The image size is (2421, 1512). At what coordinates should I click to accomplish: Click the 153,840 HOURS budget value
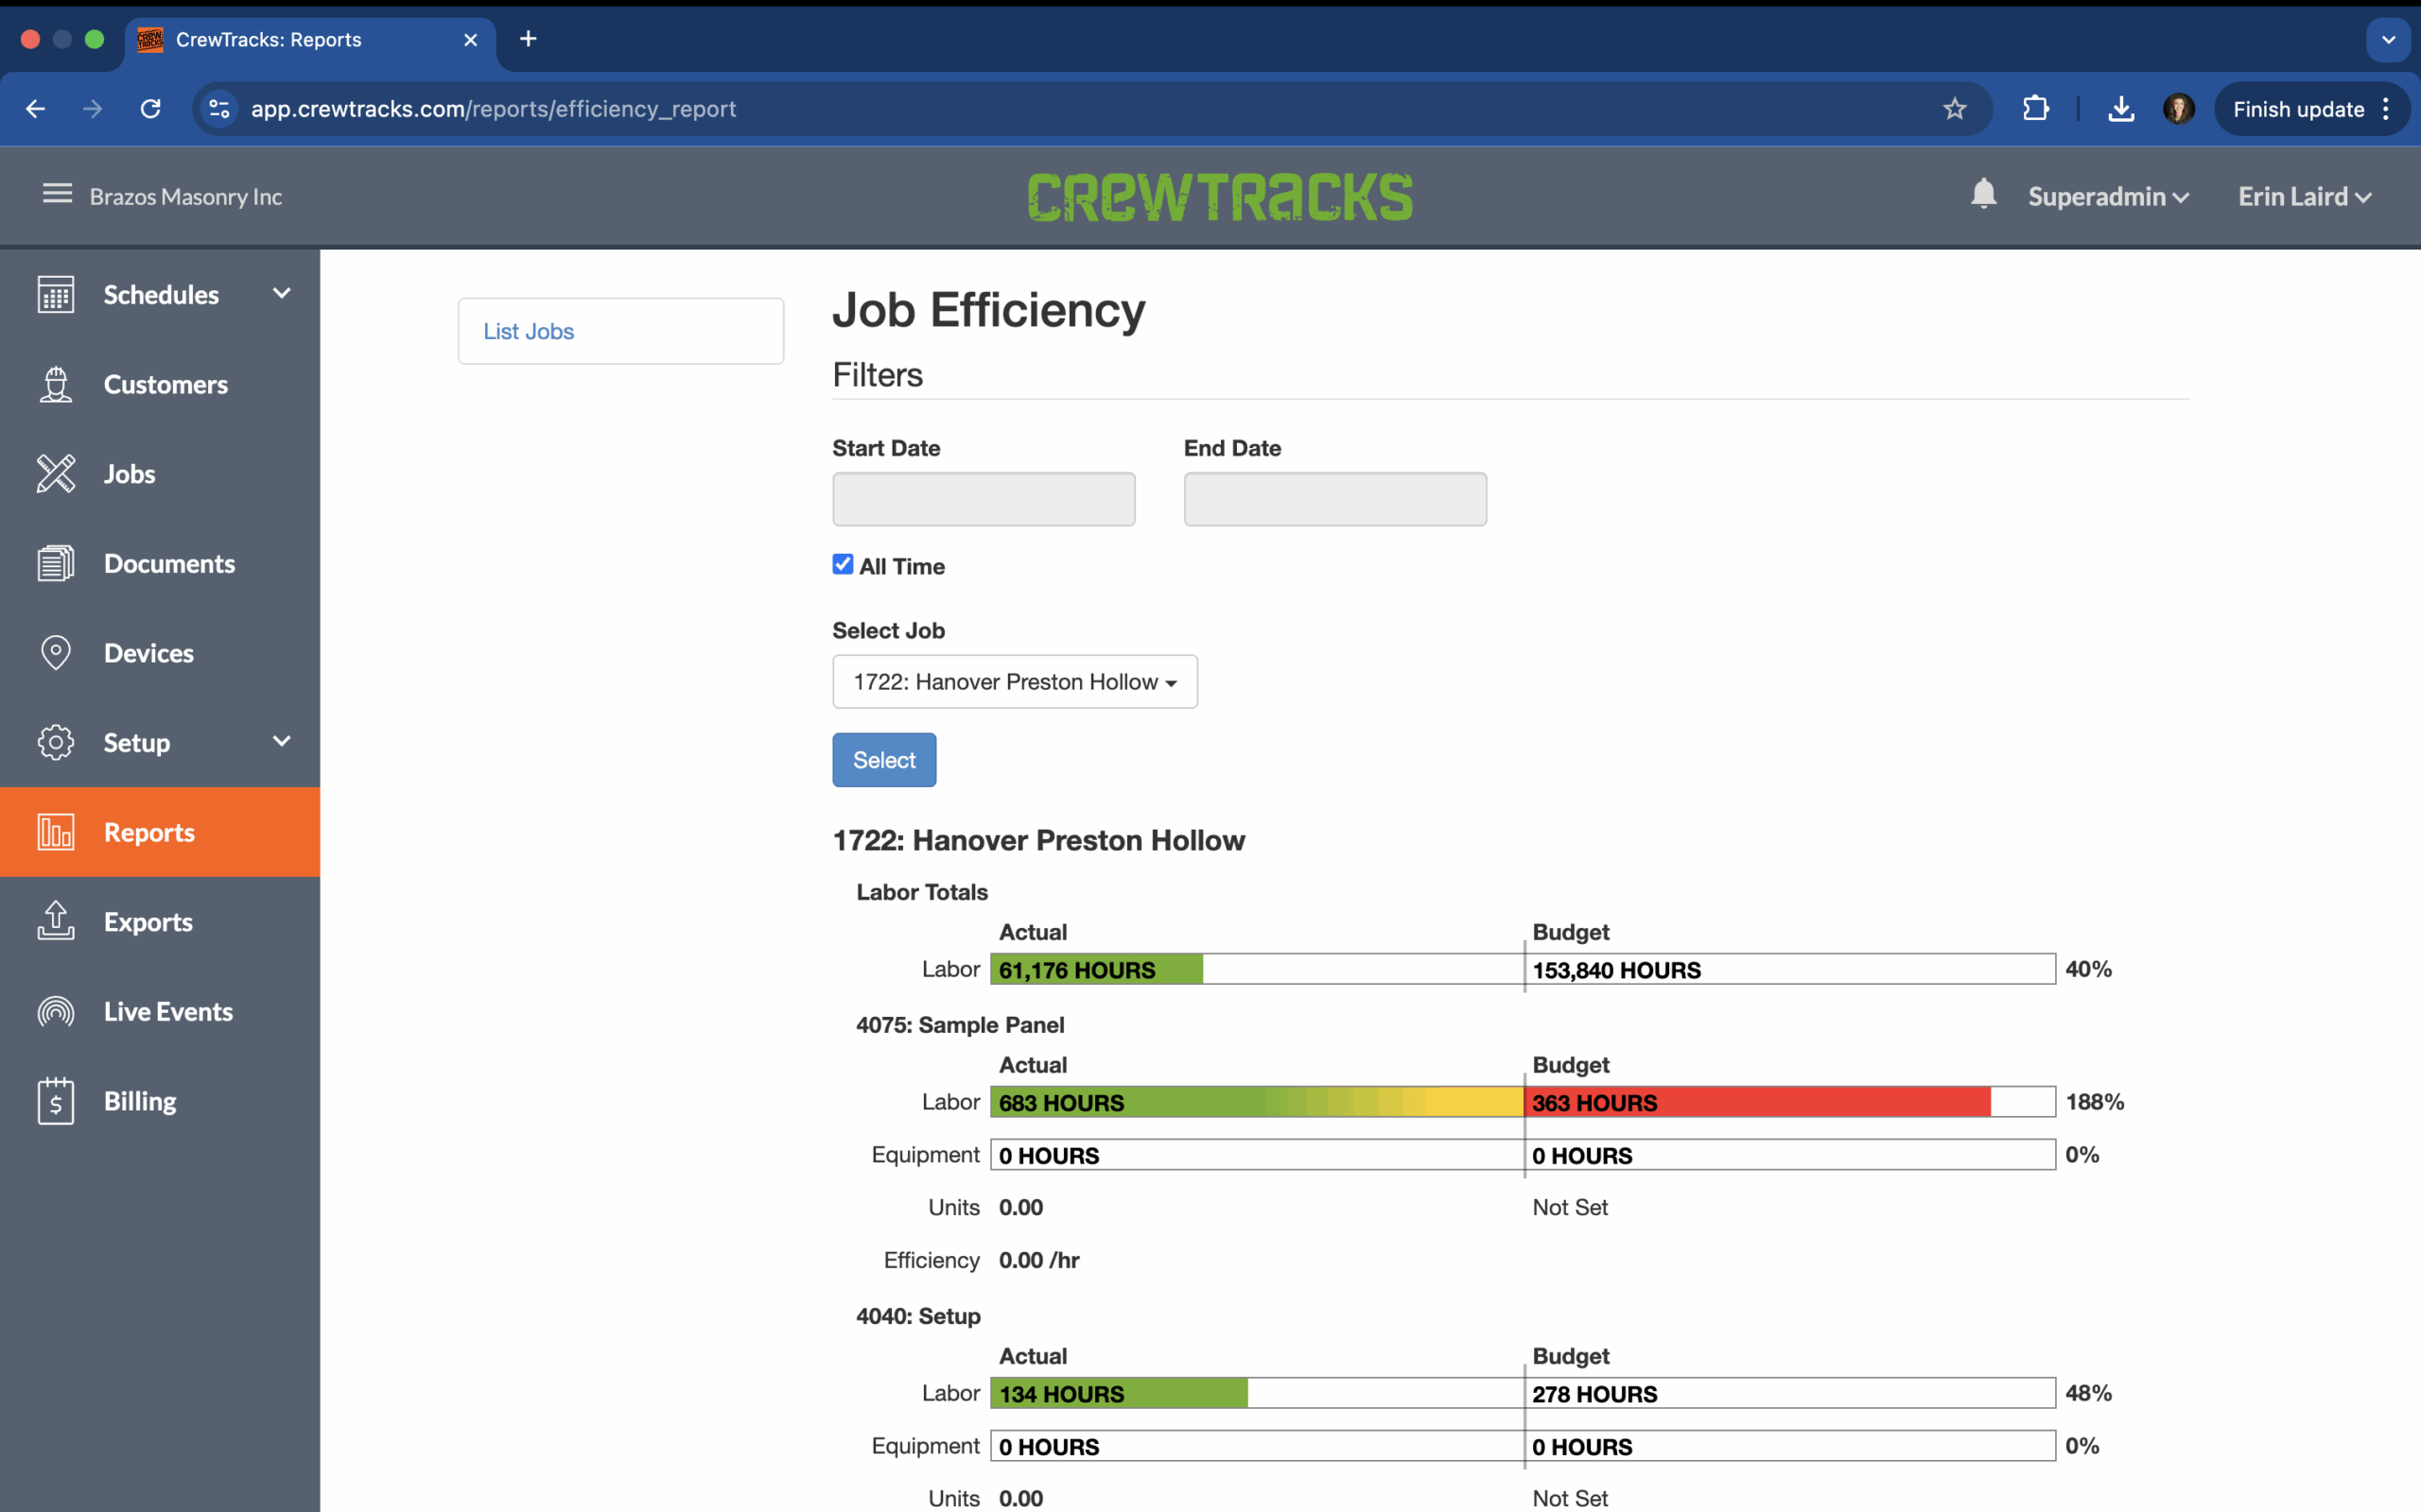tap(1616, 970)
